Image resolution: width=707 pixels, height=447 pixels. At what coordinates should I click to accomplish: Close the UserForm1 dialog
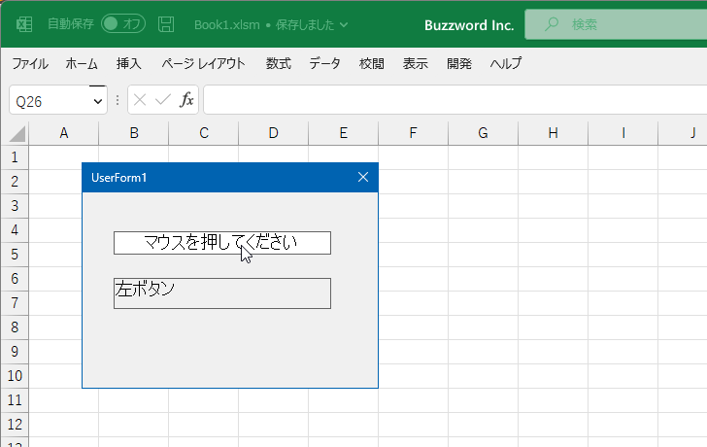(363, 177)
